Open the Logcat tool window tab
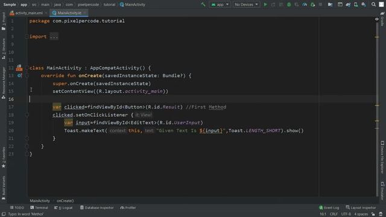This screenshot has width=386, height=217. point(63,207)
